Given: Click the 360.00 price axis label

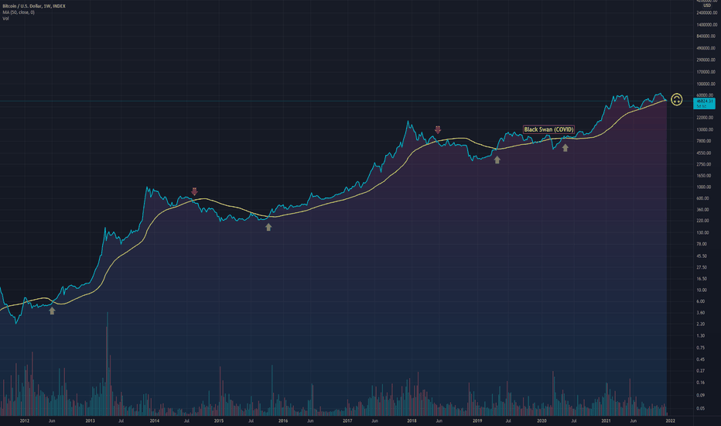Looking at the screenshot, I should click(702, 210).
